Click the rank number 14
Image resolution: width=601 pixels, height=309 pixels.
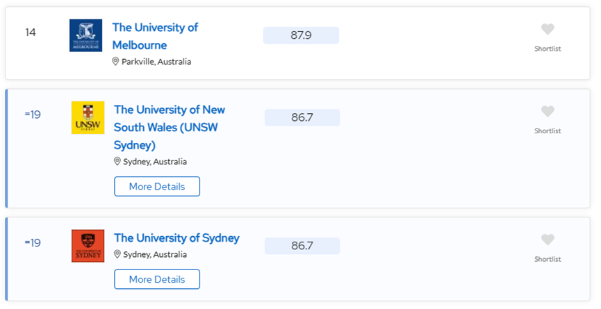click(31, 33)
